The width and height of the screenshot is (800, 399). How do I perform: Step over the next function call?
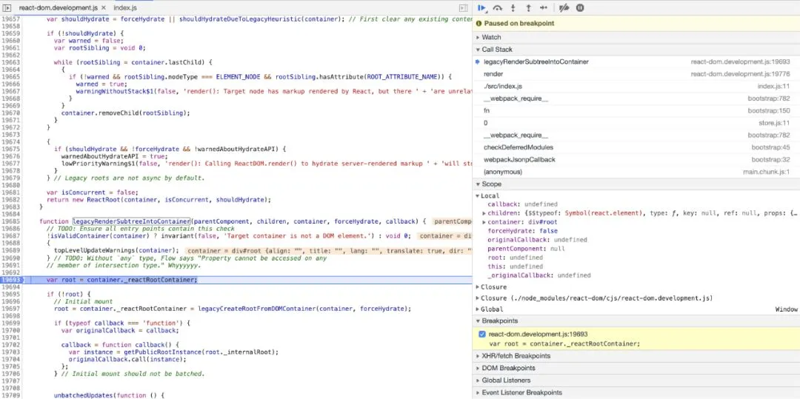click(498, 7)
